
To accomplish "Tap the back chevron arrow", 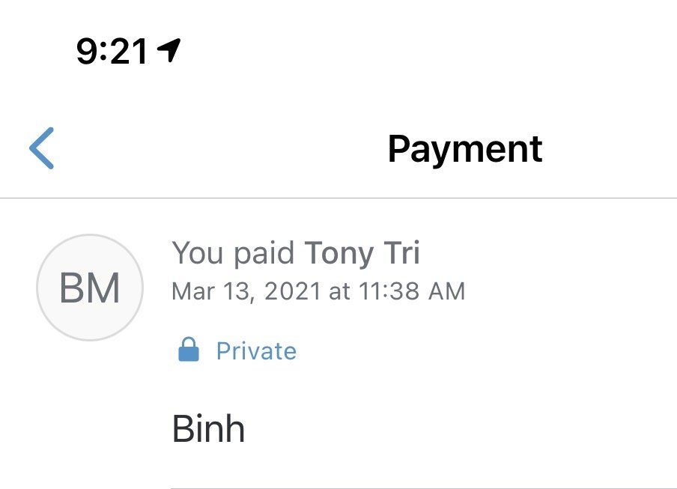I will (x=42, y=148).
